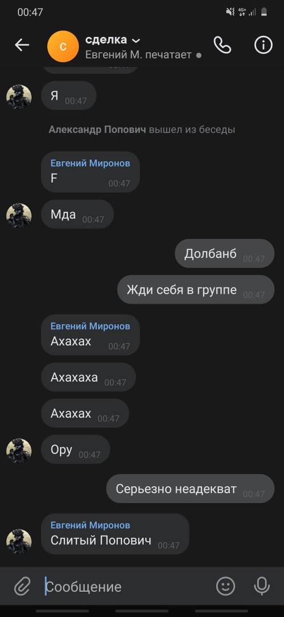Tap the battery icon in status bar
This screenshot has width=284, height=617.
click(265, 12)
